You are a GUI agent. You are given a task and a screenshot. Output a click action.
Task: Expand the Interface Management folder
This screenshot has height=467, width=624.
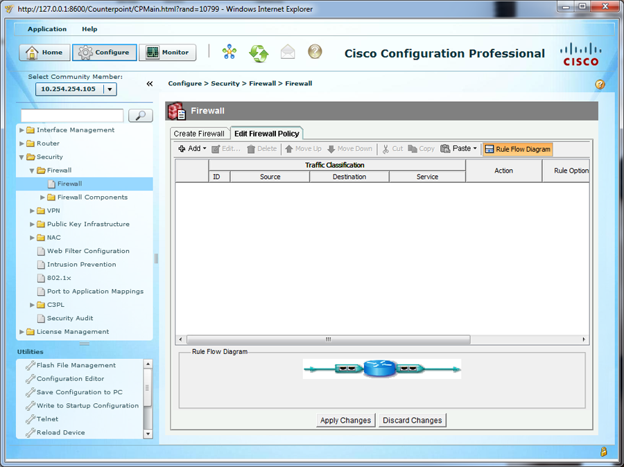pyautogui.click(x=22, y=130)
